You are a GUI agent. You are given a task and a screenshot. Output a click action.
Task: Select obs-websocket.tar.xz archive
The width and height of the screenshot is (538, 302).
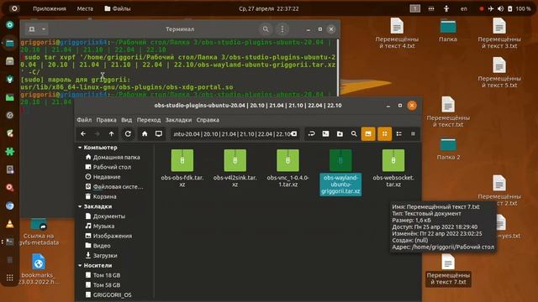tap(393, 168)
